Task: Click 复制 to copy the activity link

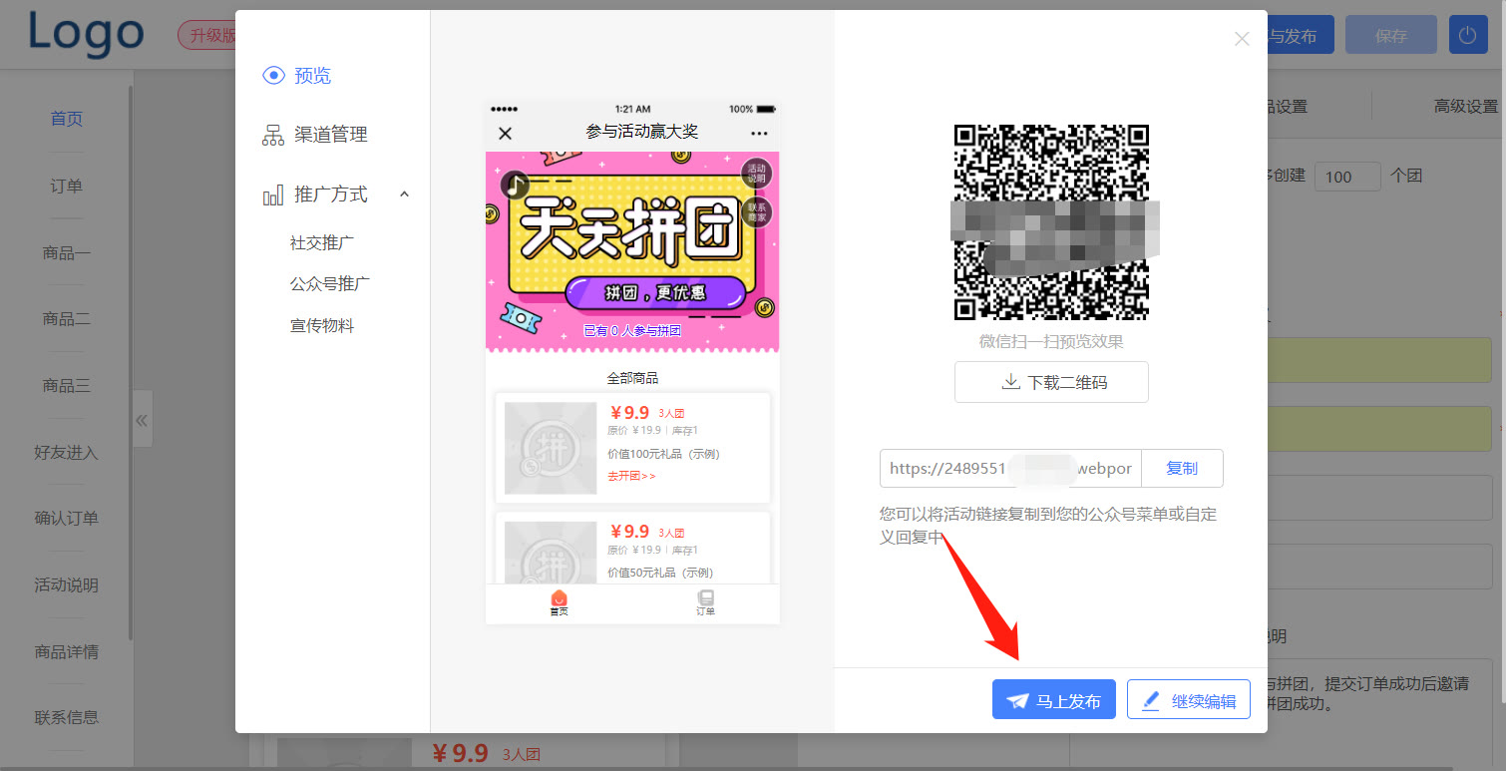Action: [x=1182, y=468]
